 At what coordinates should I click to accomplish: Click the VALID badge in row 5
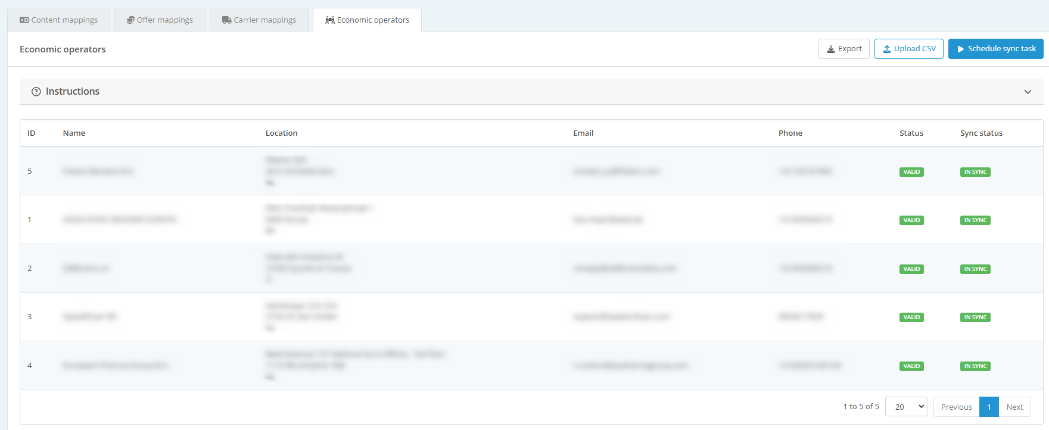[911, 172]
